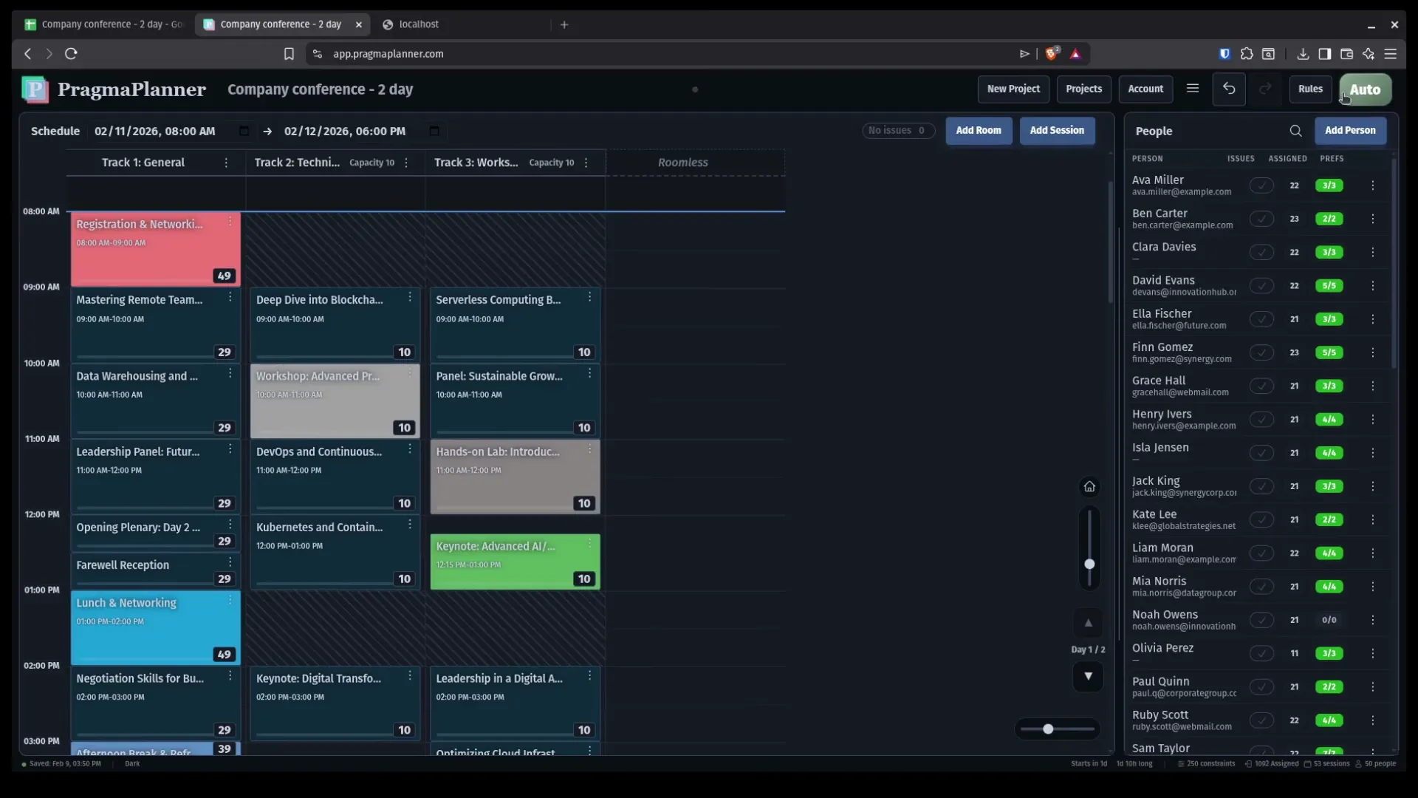This screenshot has width=1418, height=798.
Task: Click the search icon in People panel
Action: point(1295,131)
